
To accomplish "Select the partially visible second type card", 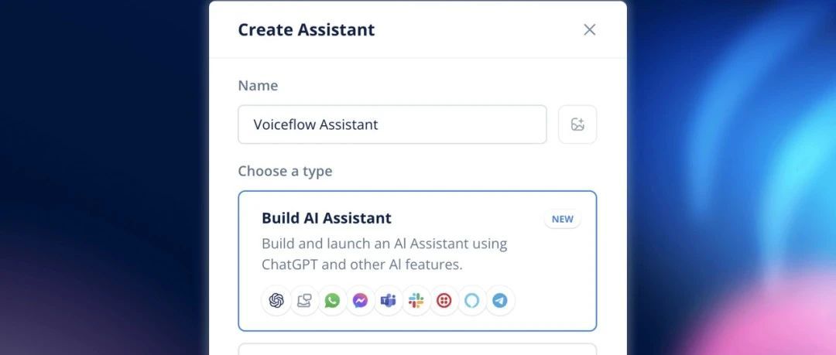I will (417, 349).
